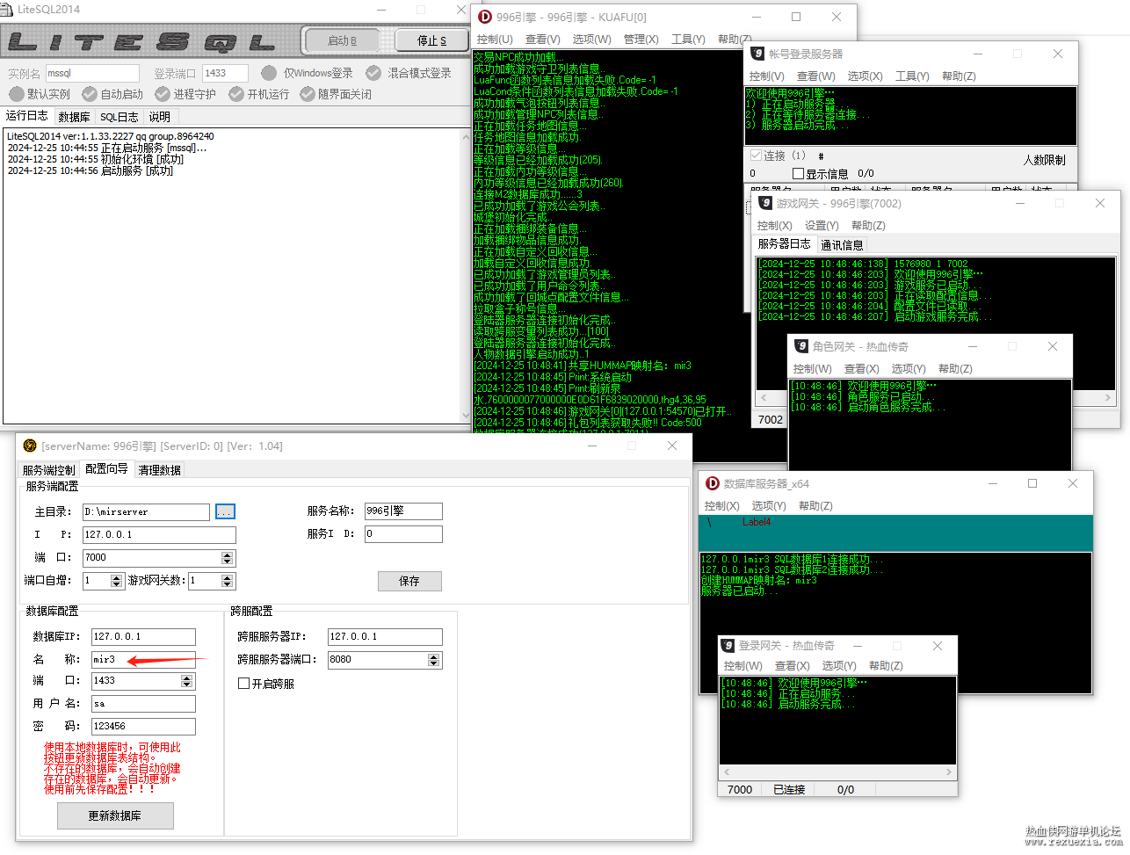Click the 跨服服务器端口 8080 spinner arrows
The image size is (1130, 855).
(x=434, y=660)
